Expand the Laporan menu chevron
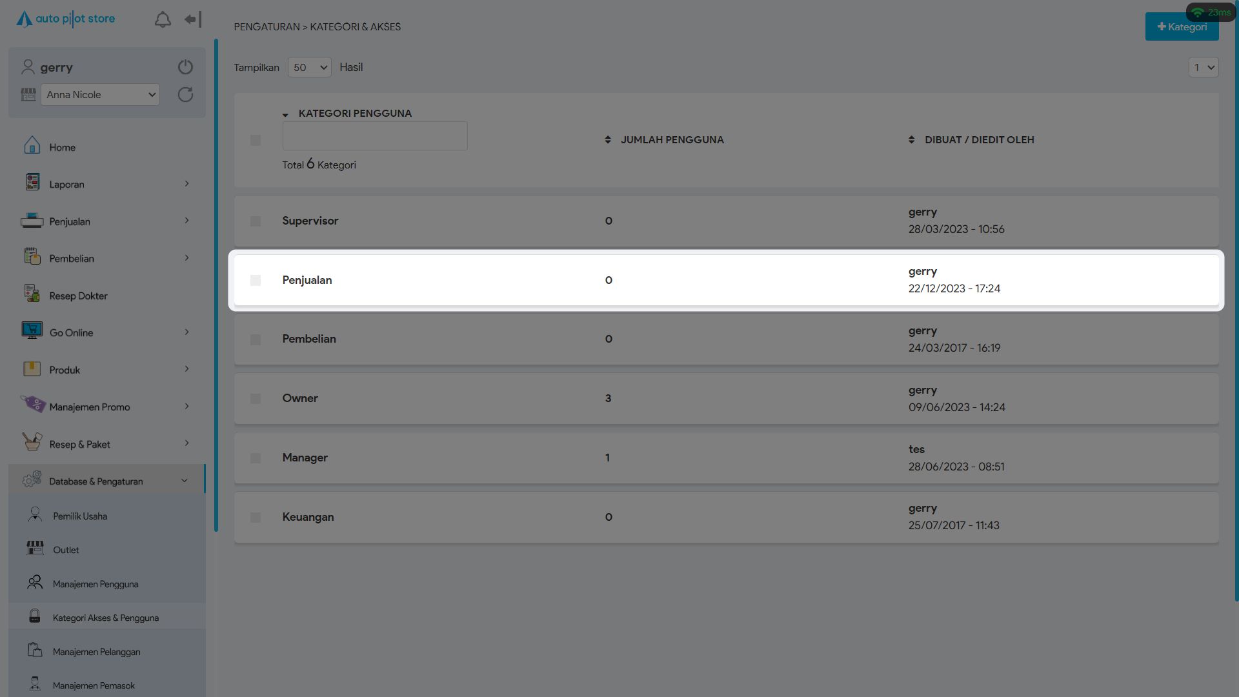 (x=186, y=184)
